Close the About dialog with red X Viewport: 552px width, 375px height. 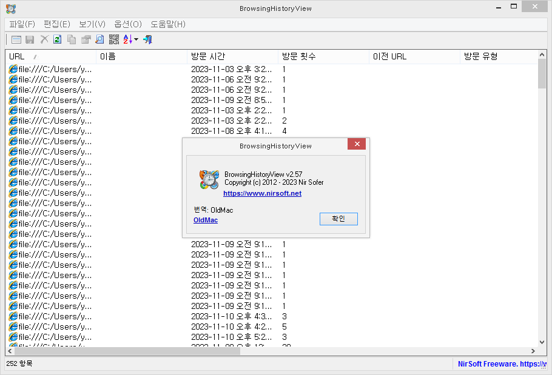click(x=357, y=144)
